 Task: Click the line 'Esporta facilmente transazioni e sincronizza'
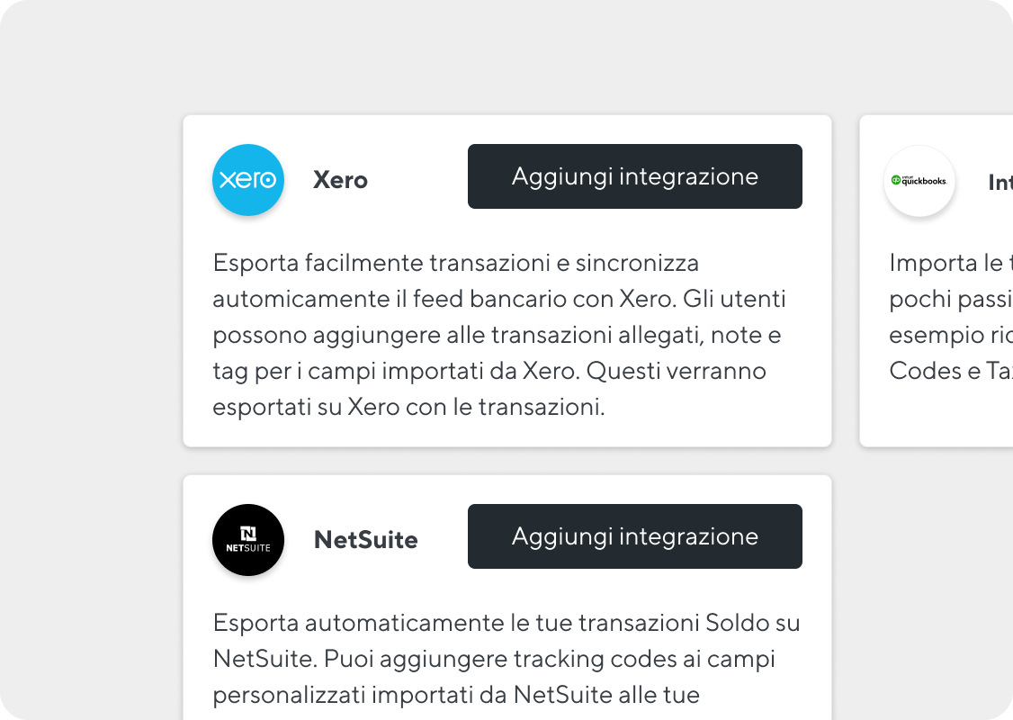click(456, 263)
